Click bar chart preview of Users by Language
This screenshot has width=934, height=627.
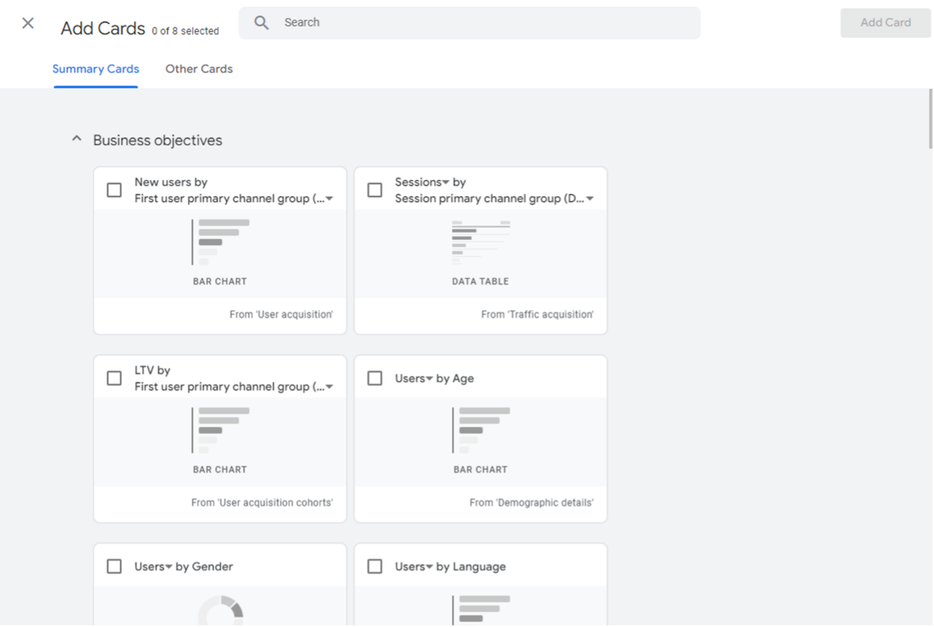tap(480, 609)
